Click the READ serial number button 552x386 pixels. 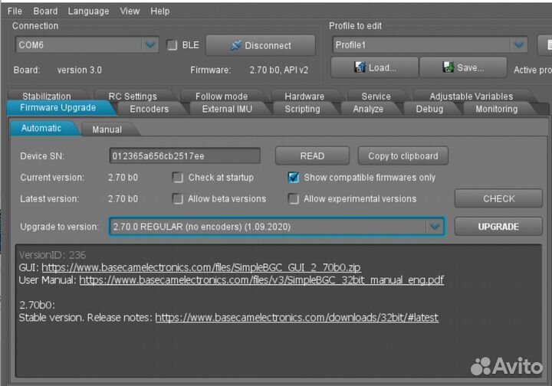point(312,156)
